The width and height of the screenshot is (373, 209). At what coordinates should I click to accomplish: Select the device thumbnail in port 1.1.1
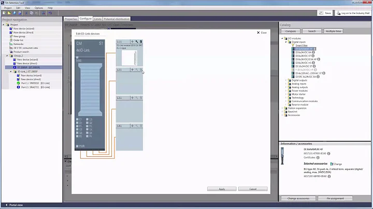pyautogui.click(x=129, y=58)
